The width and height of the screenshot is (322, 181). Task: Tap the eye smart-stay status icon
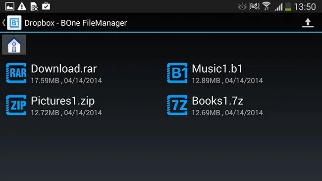tap(242, 6)
